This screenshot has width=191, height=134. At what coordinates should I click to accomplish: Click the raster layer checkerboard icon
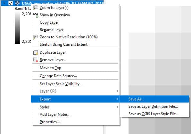[17, 3]
